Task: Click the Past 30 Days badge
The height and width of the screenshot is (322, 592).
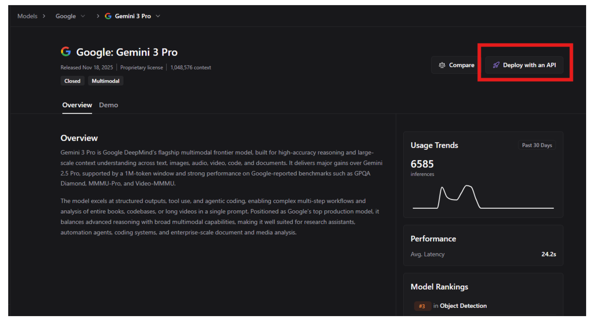Action: (537, 145)
